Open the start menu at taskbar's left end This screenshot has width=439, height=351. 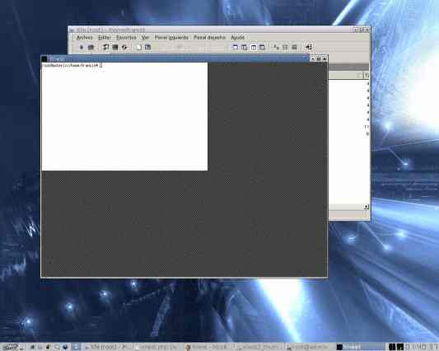pyautogui.click(x=13, y=347)
